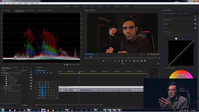Open the comparison view button
This screenshot has height=112, width=199.
pos(145,61)
